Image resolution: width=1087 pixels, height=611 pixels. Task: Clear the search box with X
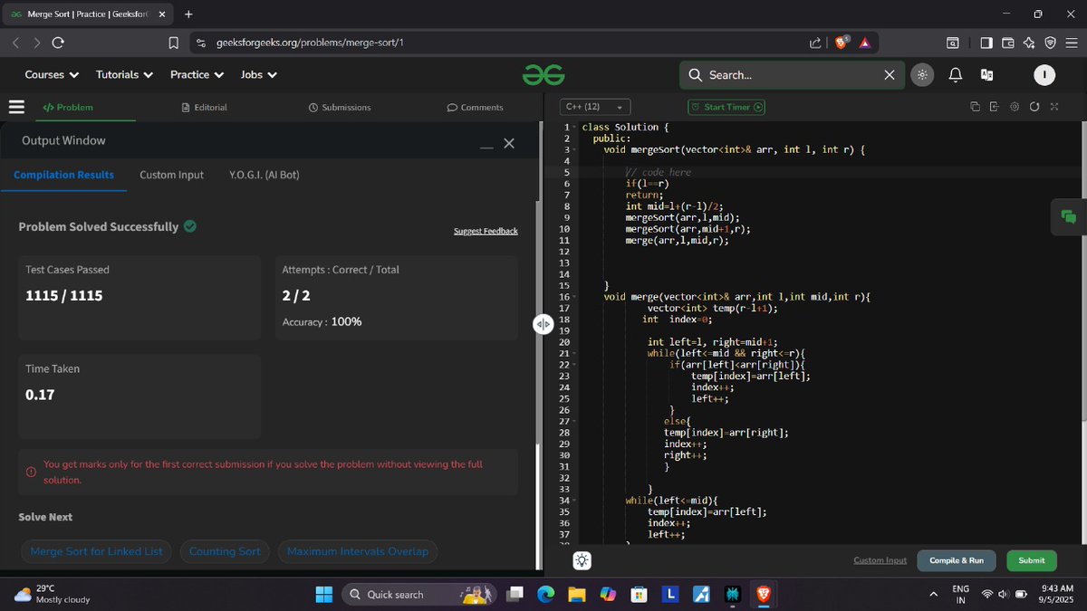890,75
